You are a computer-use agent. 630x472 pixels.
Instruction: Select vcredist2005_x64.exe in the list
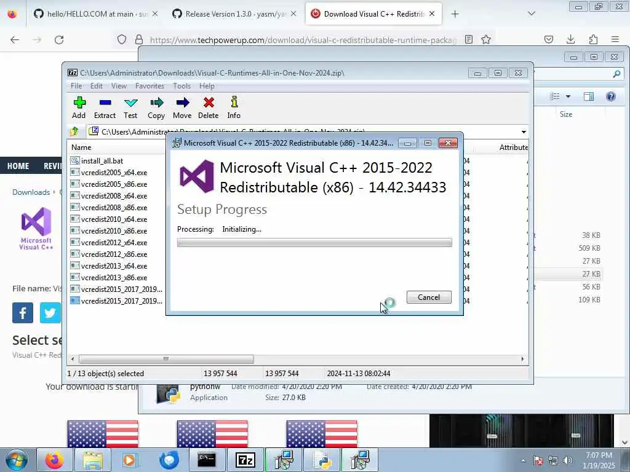(x=114, y=172)
